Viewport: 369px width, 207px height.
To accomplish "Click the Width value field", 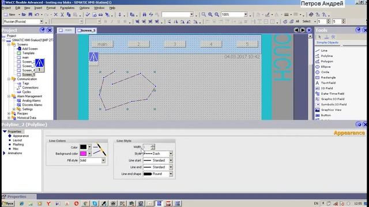I will pyautogui.click(x=147, y=147).
